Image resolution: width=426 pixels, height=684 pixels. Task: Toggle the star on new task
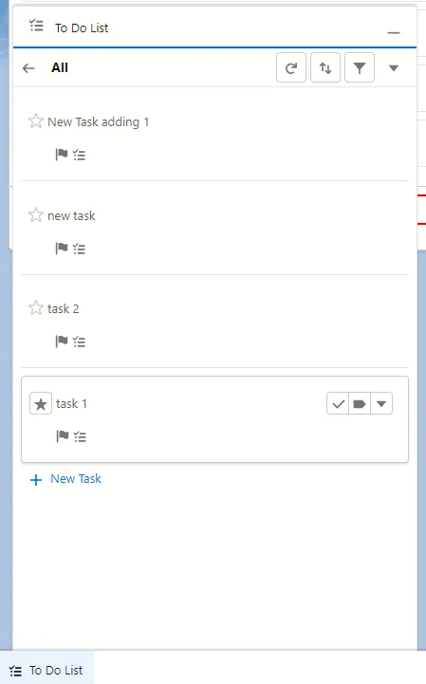[x=36, y=214]
